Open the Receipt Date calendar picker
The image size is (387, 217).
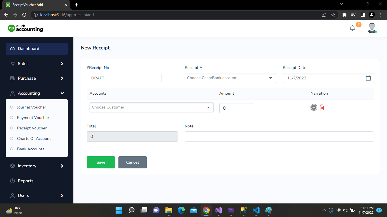(368, 78)
